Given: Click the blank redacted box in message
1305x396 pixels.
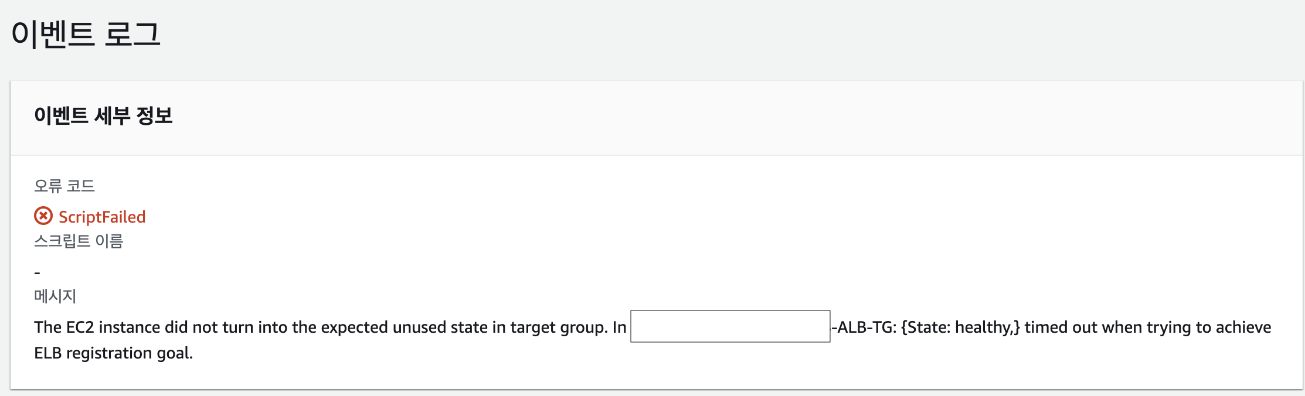Looking at the screenshot, I should coord(730,326).
